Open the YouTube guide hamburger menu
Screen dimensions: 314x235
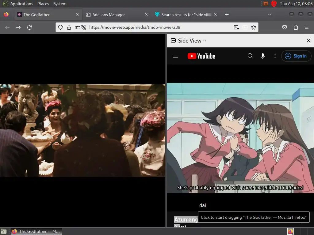point(175,56)
